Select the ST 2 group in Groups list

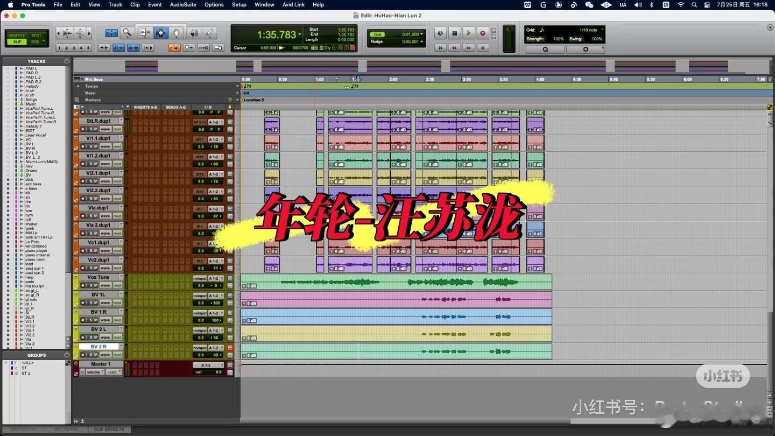click(26, 373)
